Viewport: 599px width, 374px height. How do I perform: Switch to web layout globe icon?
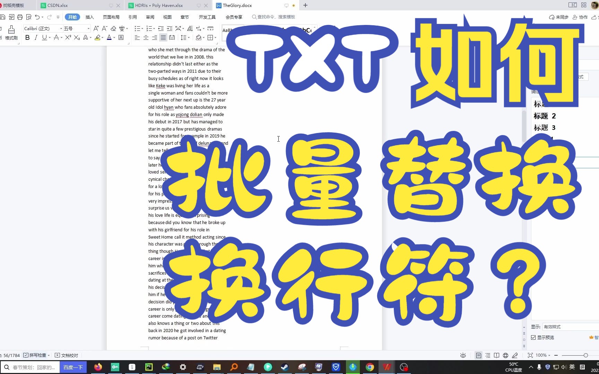coord(505,355)
